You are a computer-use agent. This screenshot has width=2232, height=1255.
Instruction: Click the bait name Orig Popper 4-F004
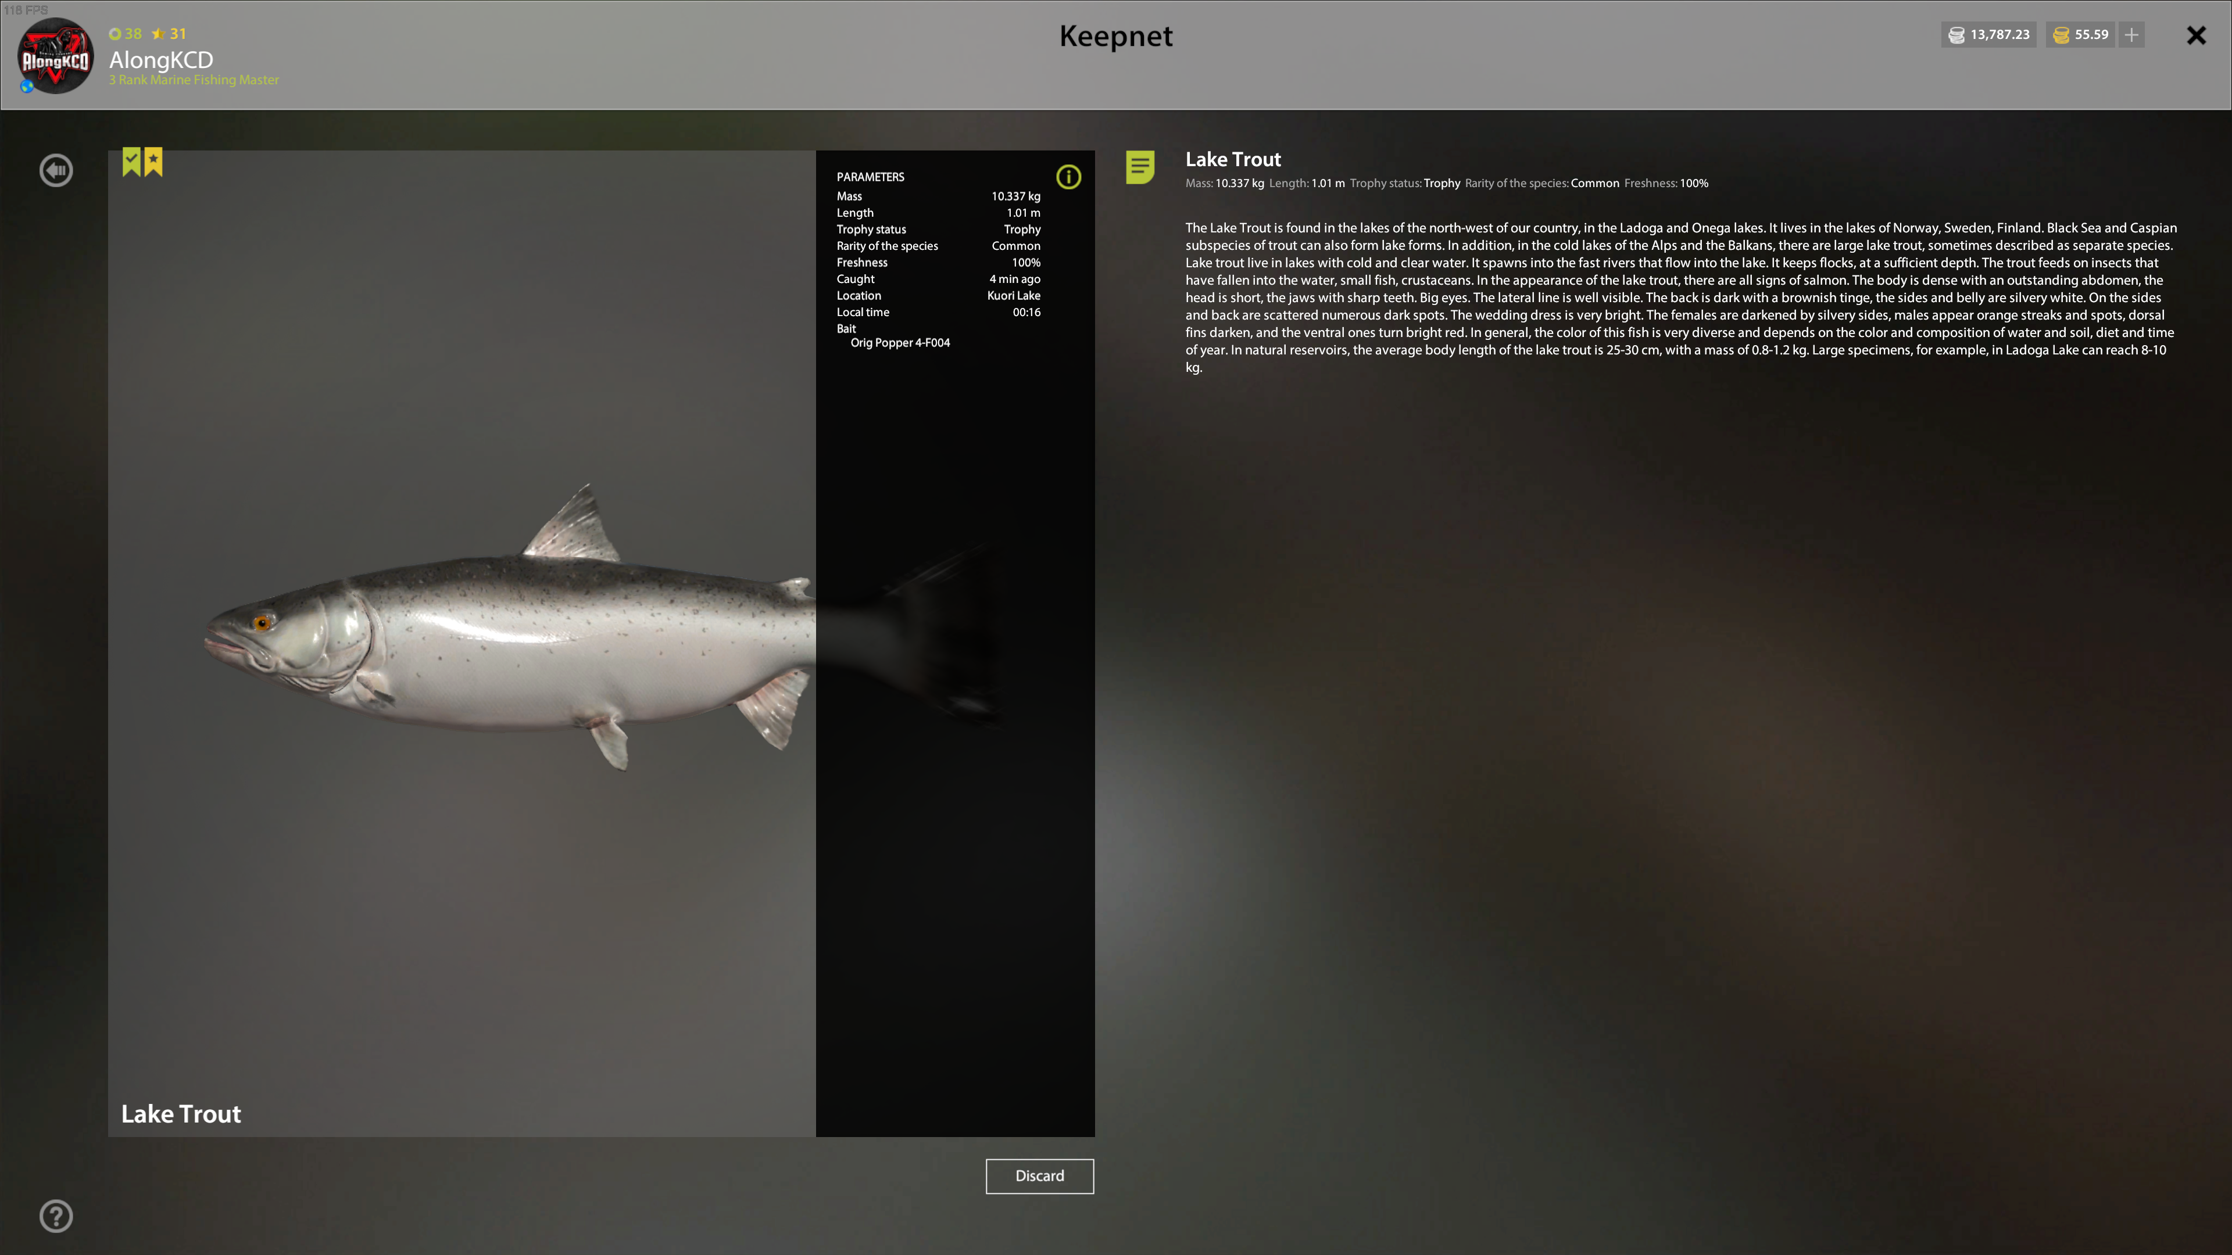point(900,343)
